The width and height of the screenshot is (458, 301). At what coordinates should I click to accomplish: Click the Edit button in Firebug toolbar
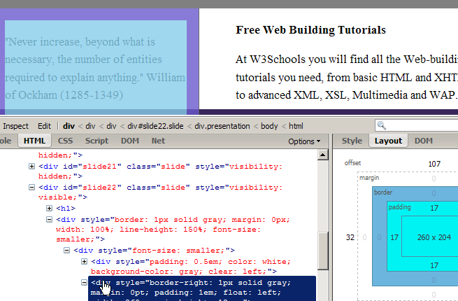pos(44,126)
